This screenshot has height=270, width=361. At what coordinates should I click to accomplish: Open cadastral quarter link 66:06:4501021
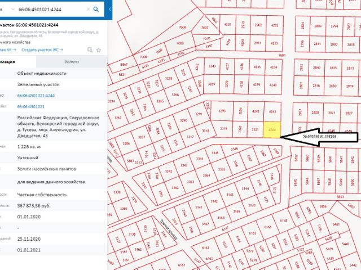pos(31,106)
